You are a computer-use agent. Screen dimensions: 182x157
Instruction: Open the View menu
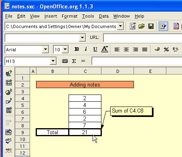tap(34, 16)
